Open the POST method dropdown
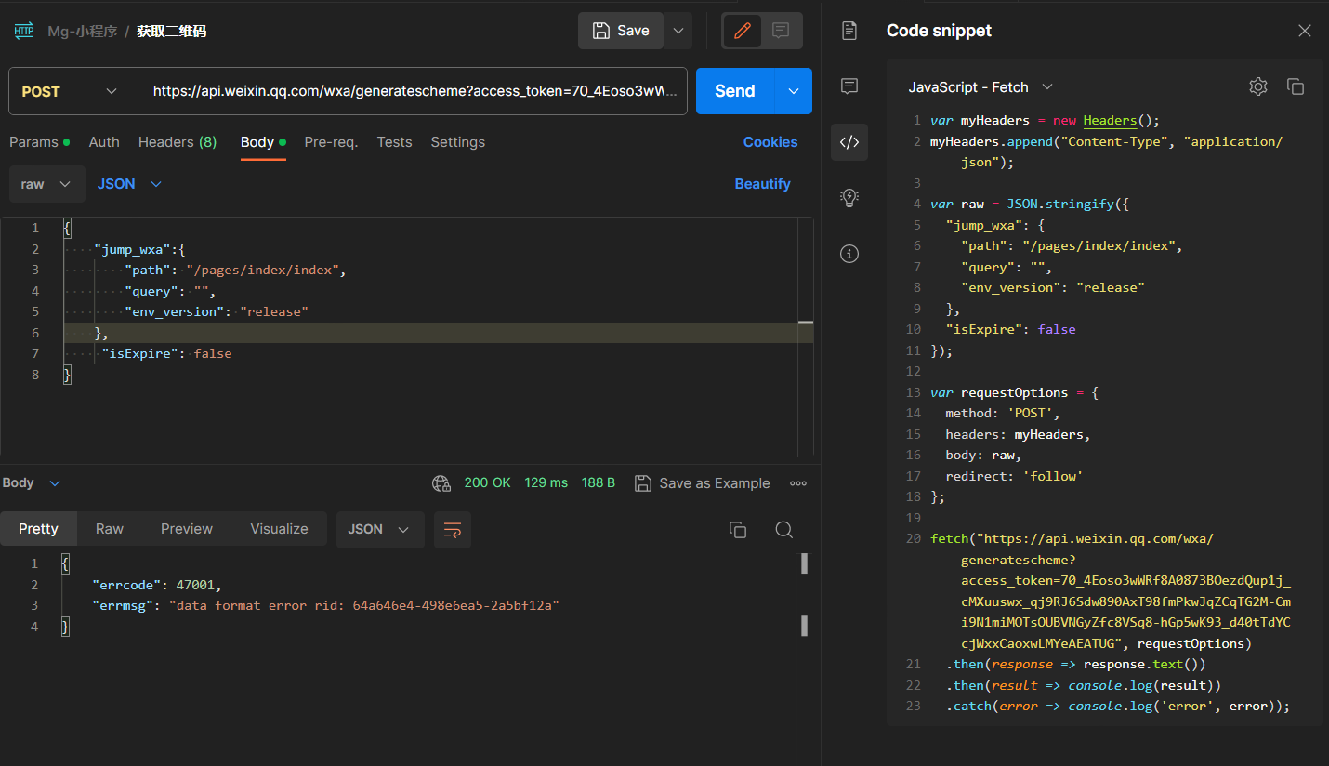The height and width of the screenshot is (766, 1329). coord(70,91)
